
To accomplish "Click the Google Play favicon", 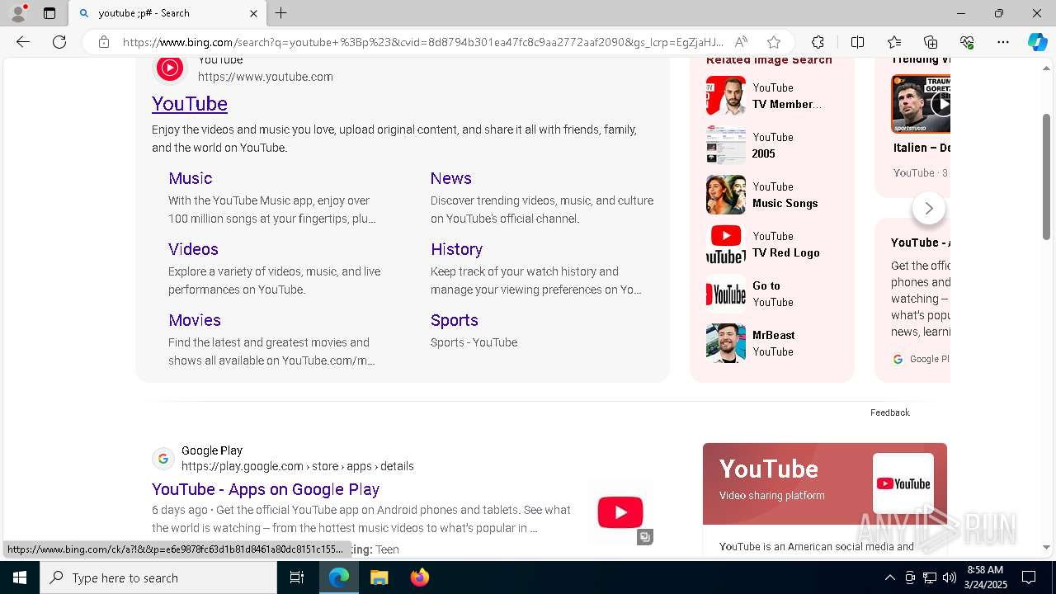I will [x=163, y=459].
